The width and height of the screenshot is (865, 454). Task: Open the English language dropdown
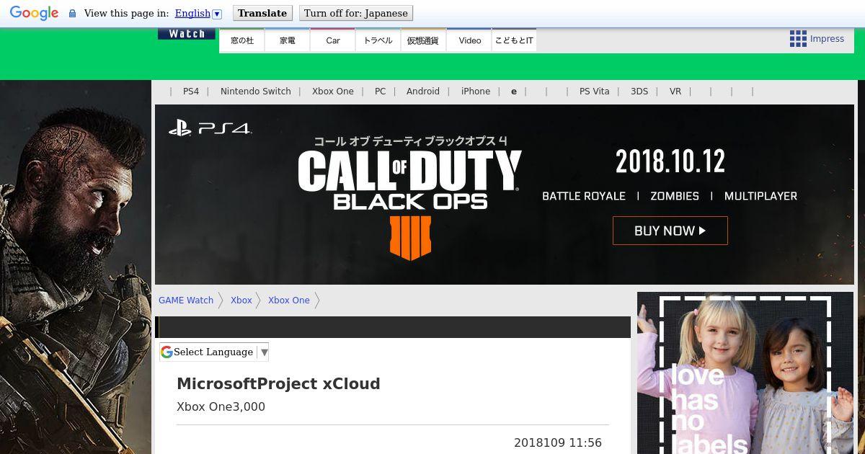[198, 13]
